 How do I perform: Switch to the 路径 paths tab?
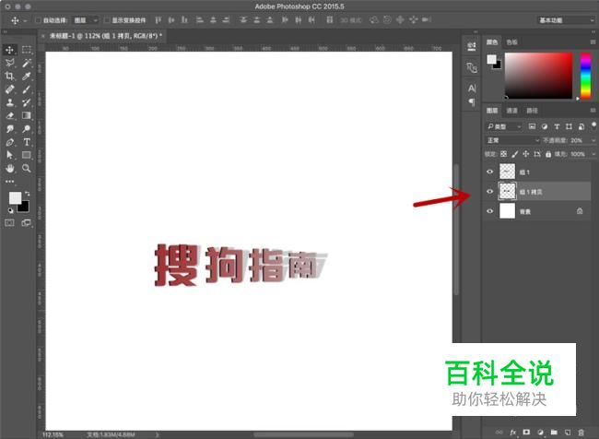tap(532, 111)
